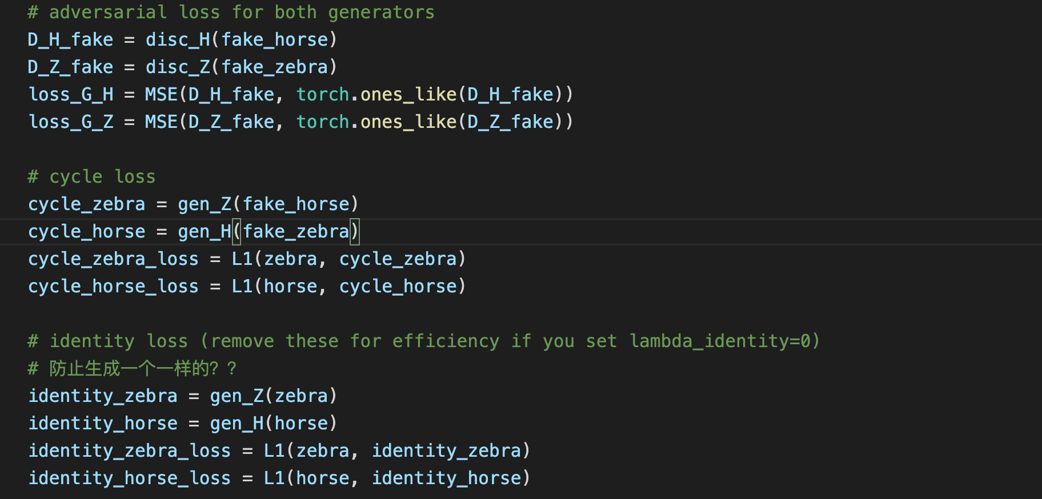This screenshot has width=1042, height=499.
Task: Click the cycle_horse variable being assigned
Action: [x=87, y=231]
